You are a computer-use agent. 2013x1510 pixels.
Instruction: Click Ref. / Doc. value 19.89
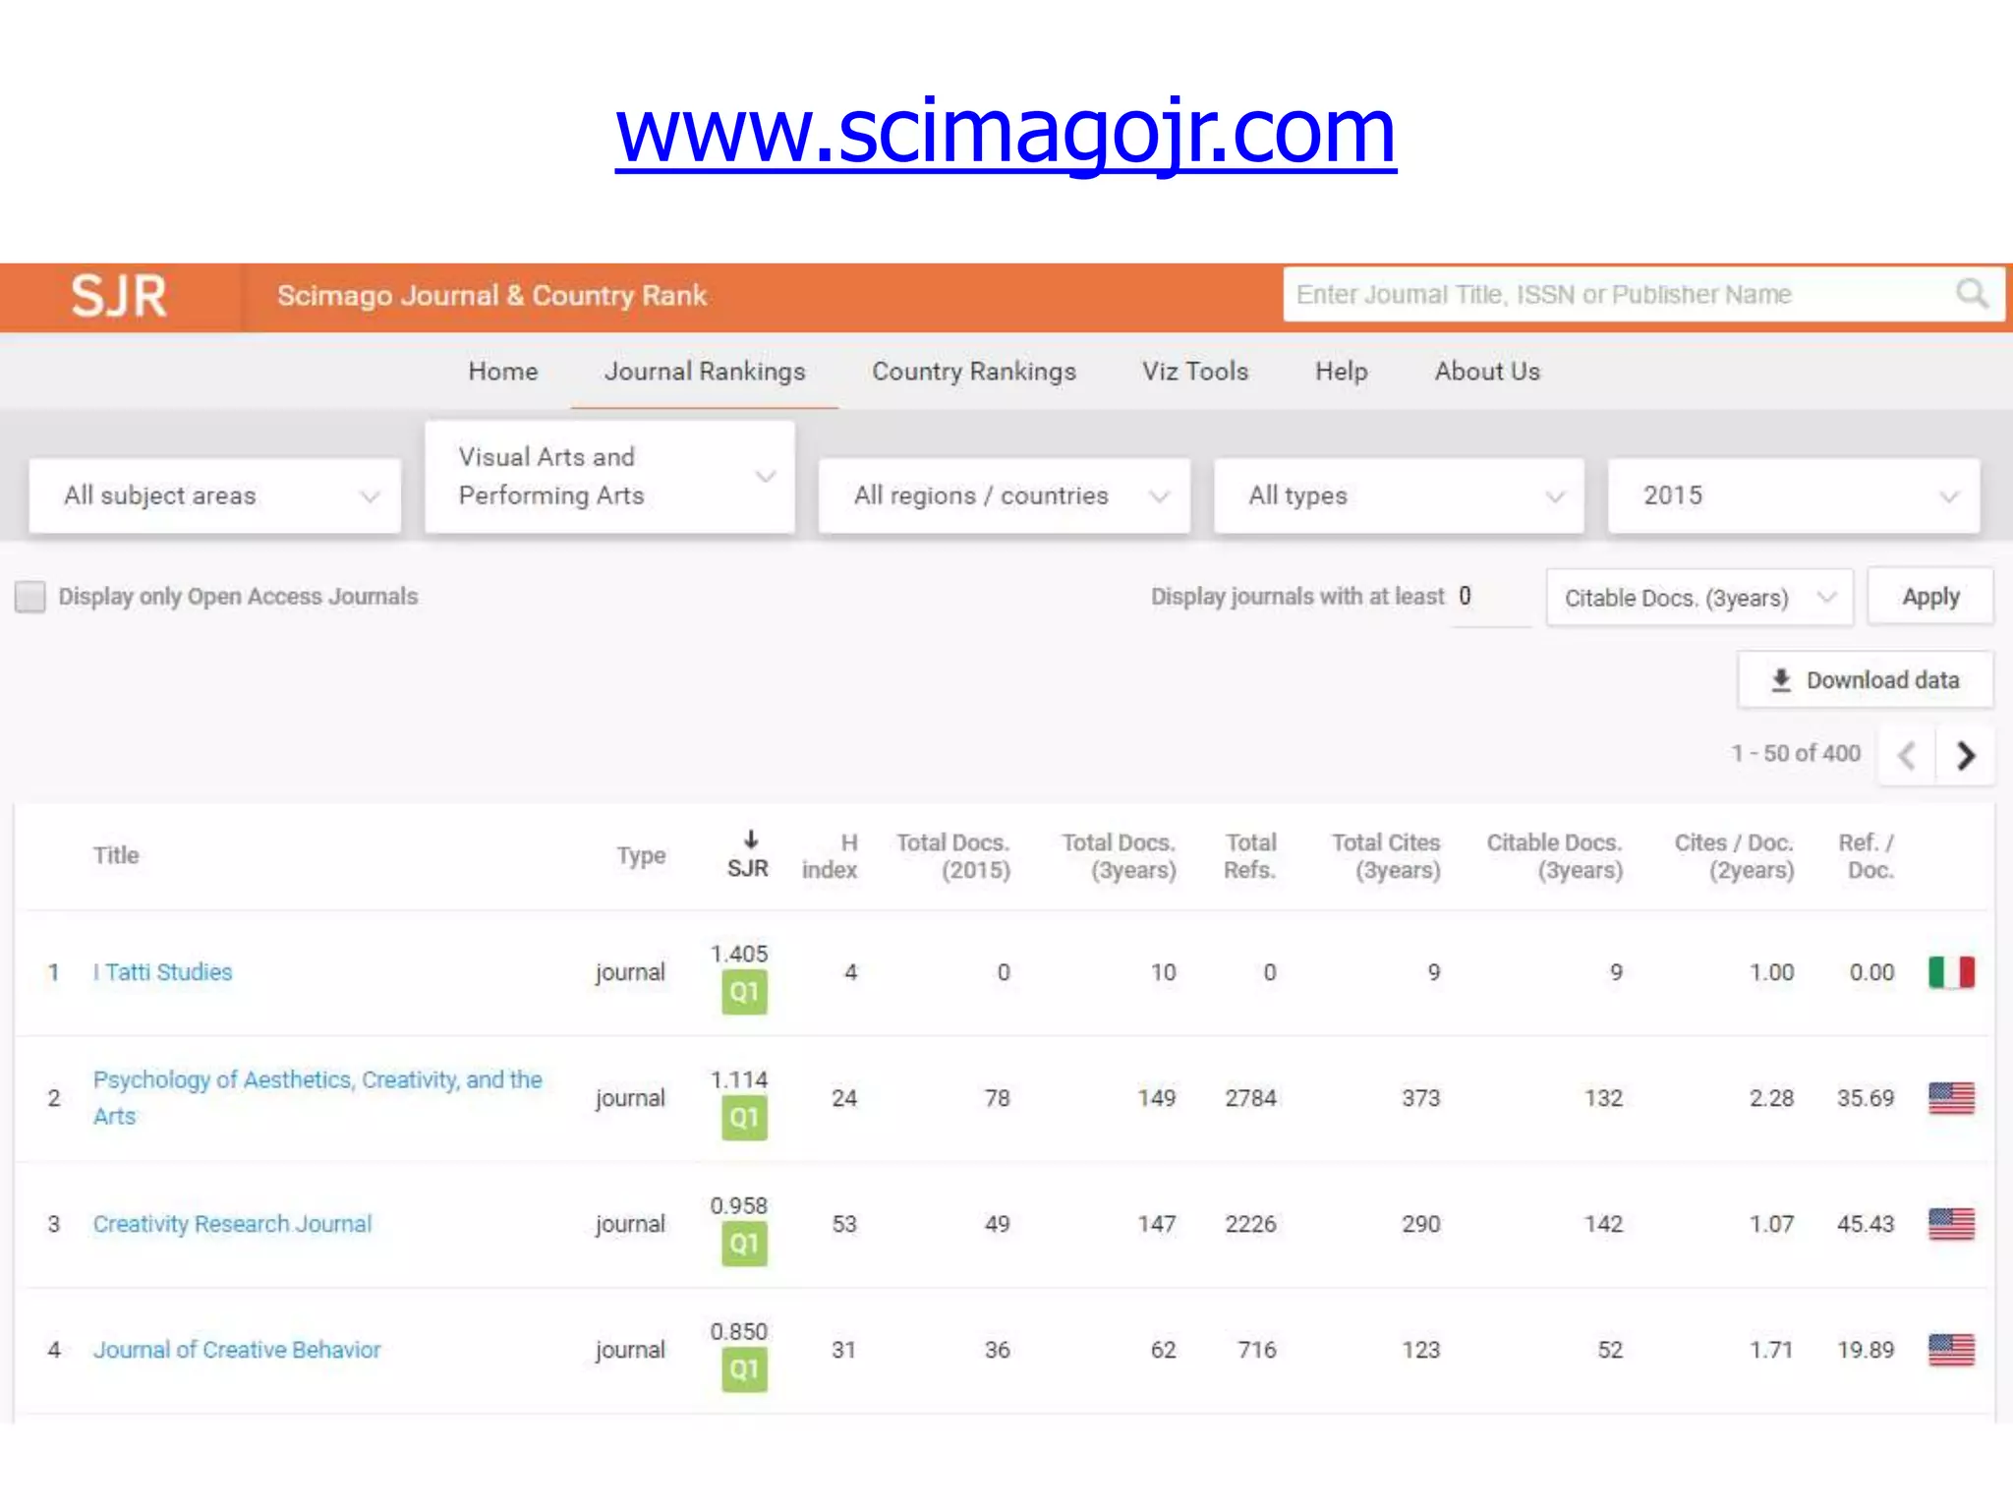click(x=1866, y=1350)
